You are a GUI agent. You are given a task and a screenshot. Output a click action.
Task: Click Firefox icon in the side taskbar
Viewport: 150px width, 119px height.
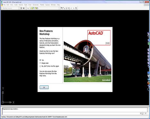pos(149,83)
